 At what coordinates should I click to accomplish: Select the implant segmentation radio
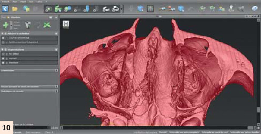[x=3, y=58]
